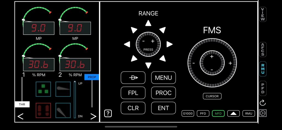Tap the upper-left diagonal pan arrow

coord(134,30)
